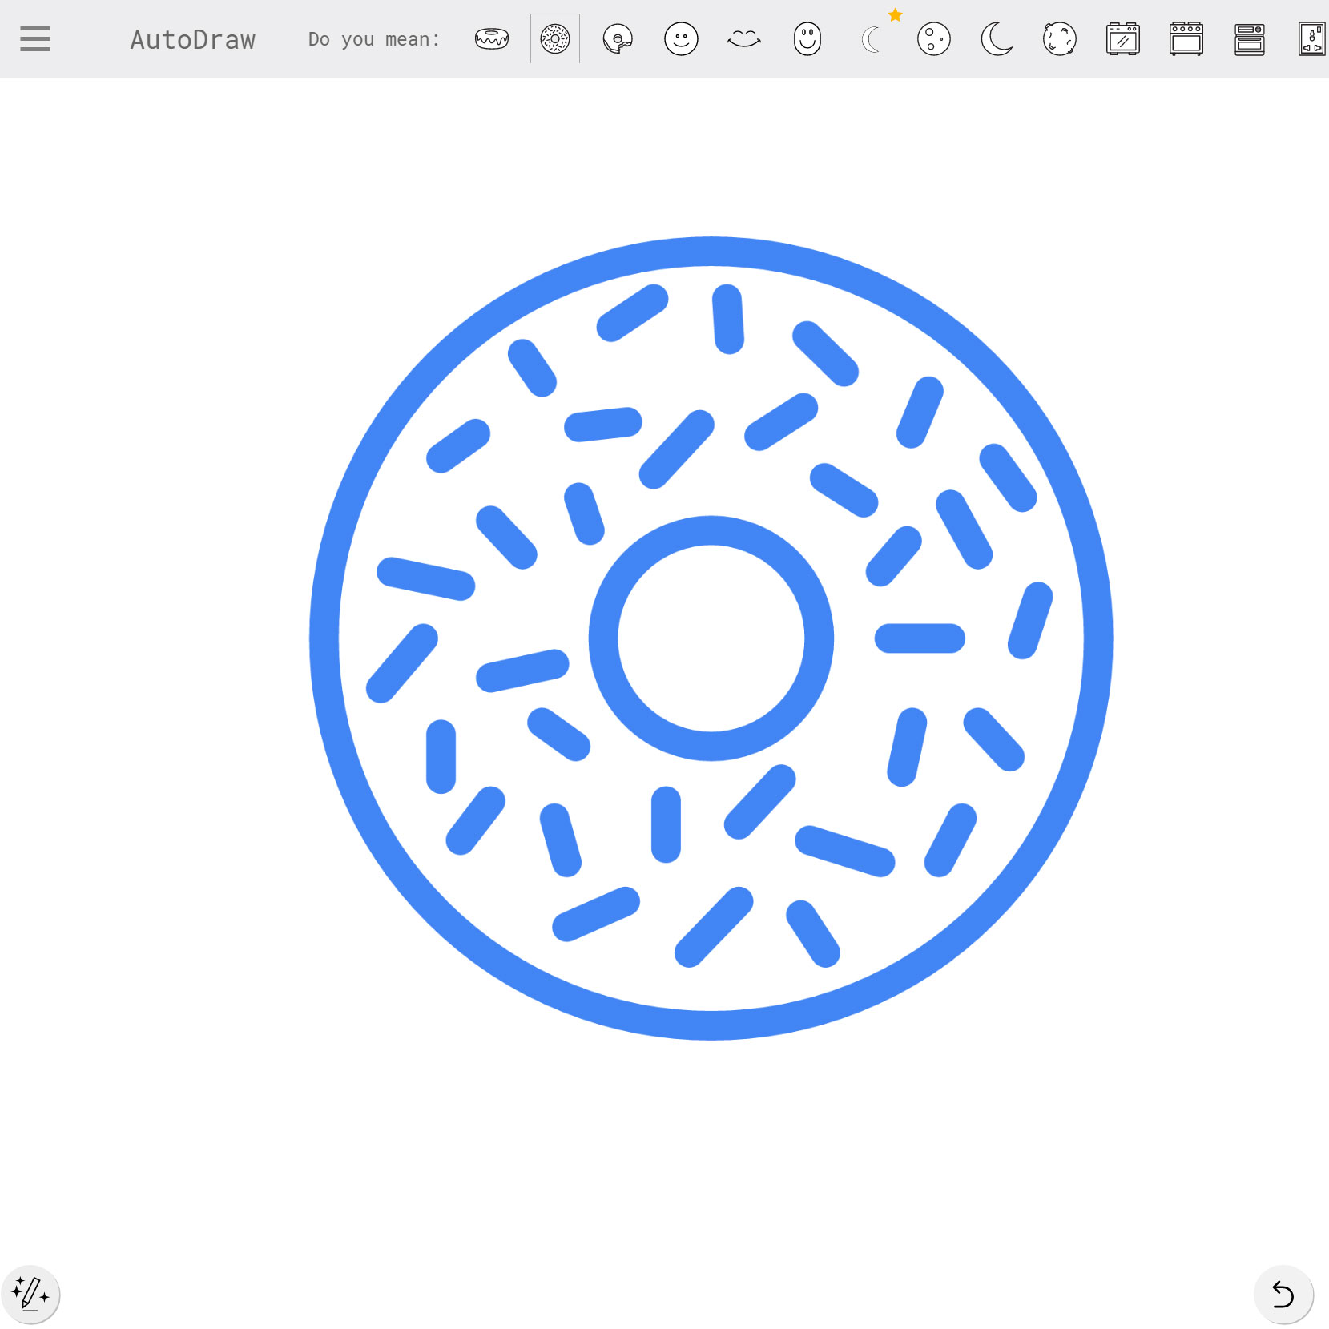Pick the rocky asteroid moon suggestion
The height and width of the screenshot is (1329, 1329).
[1059, 38]
